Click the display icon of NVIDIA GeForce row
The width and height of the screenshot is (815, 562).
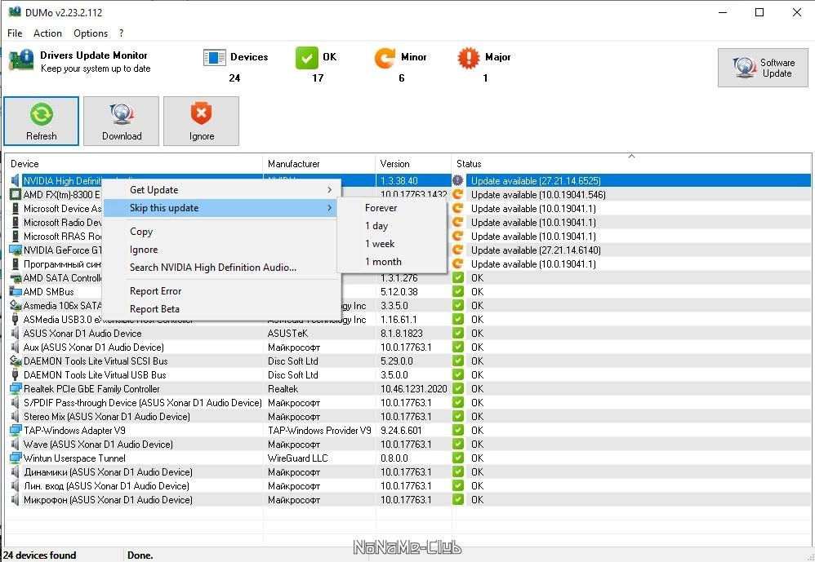coord(16,250)
